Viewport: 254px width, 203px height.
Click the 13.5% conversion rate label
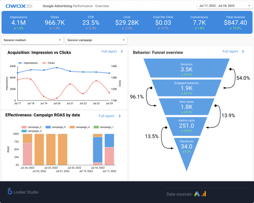click(x=152, y=136)
